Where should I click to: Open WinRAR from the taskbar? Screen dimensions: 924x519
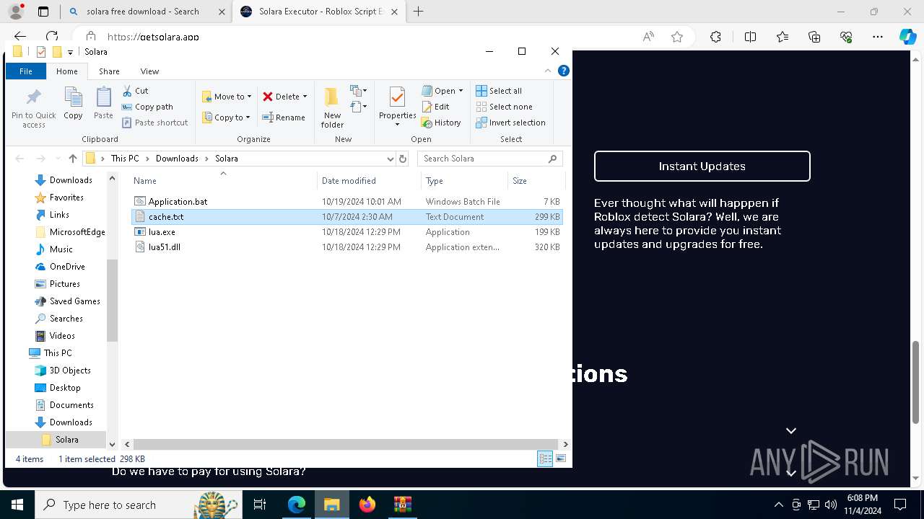tap(402, 505)
